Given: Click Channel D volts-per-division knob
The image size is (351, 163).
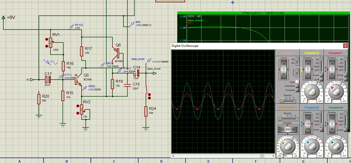Looking at the screenshot, I should pyautogui.click(x=337, y=146).
